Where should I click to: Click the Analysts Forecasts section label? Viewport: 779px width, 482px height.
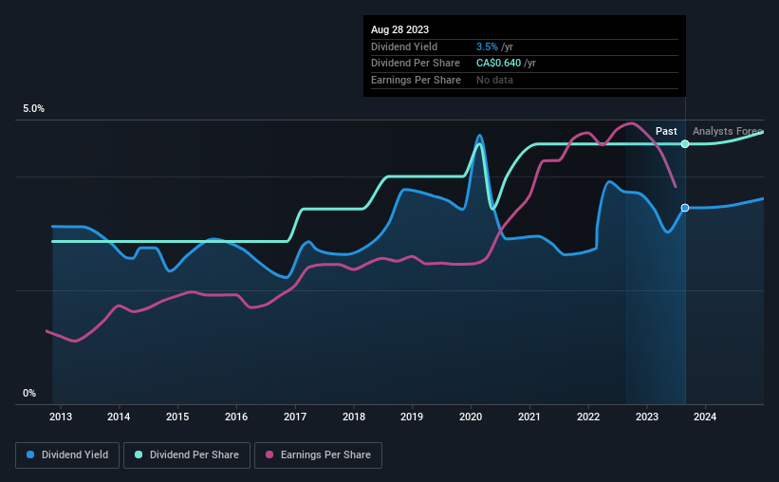pyautogui.click(x=728, y=131)
